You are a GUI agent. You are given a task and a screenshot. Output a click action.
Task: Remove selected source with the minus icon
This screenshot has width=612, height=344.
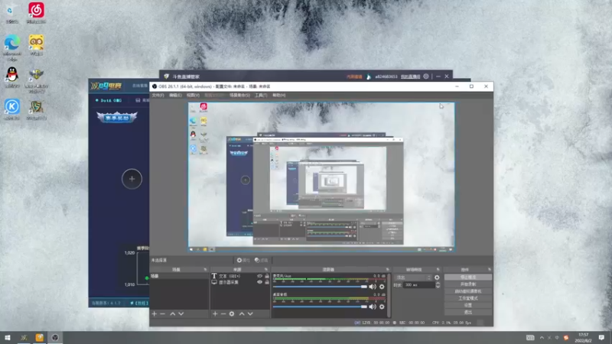[x=223, y=313]
